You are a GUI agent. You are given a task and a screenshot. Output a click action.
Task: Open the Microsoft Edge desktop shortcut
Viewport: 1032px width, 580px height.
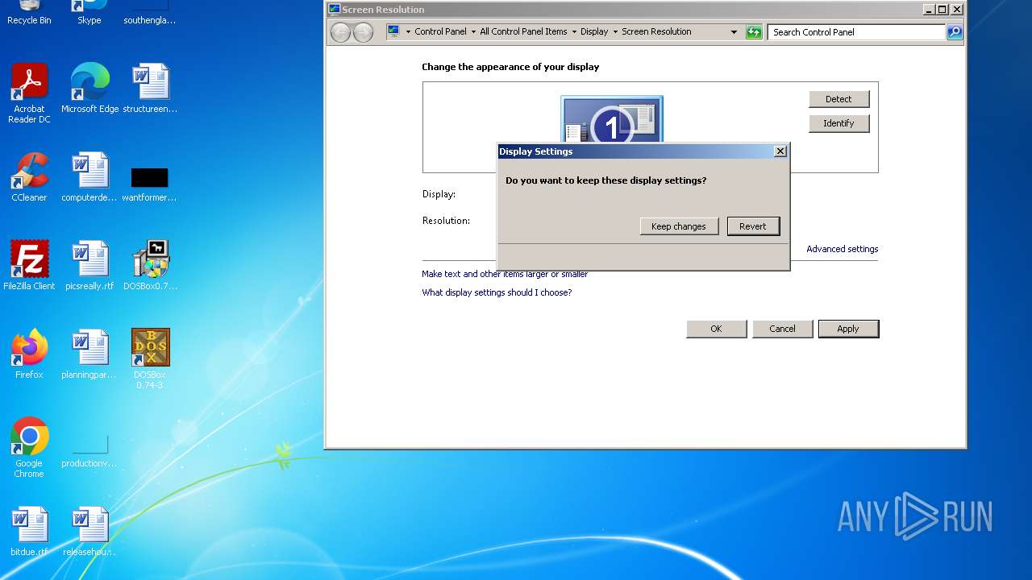coord(89,88)
